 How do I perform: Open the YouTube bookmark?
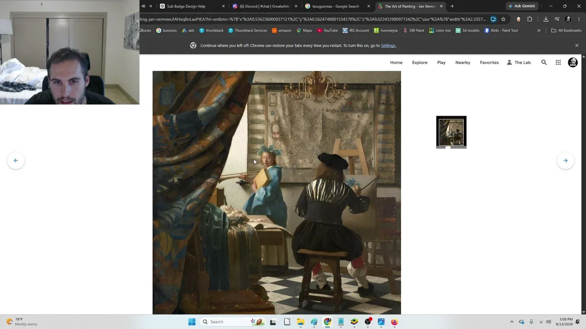pyautogui.click(x=327, y=31)
